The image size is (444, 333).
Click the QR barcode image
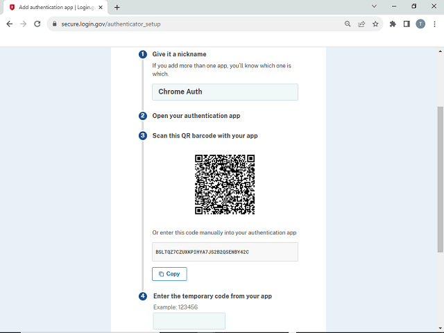225,185
